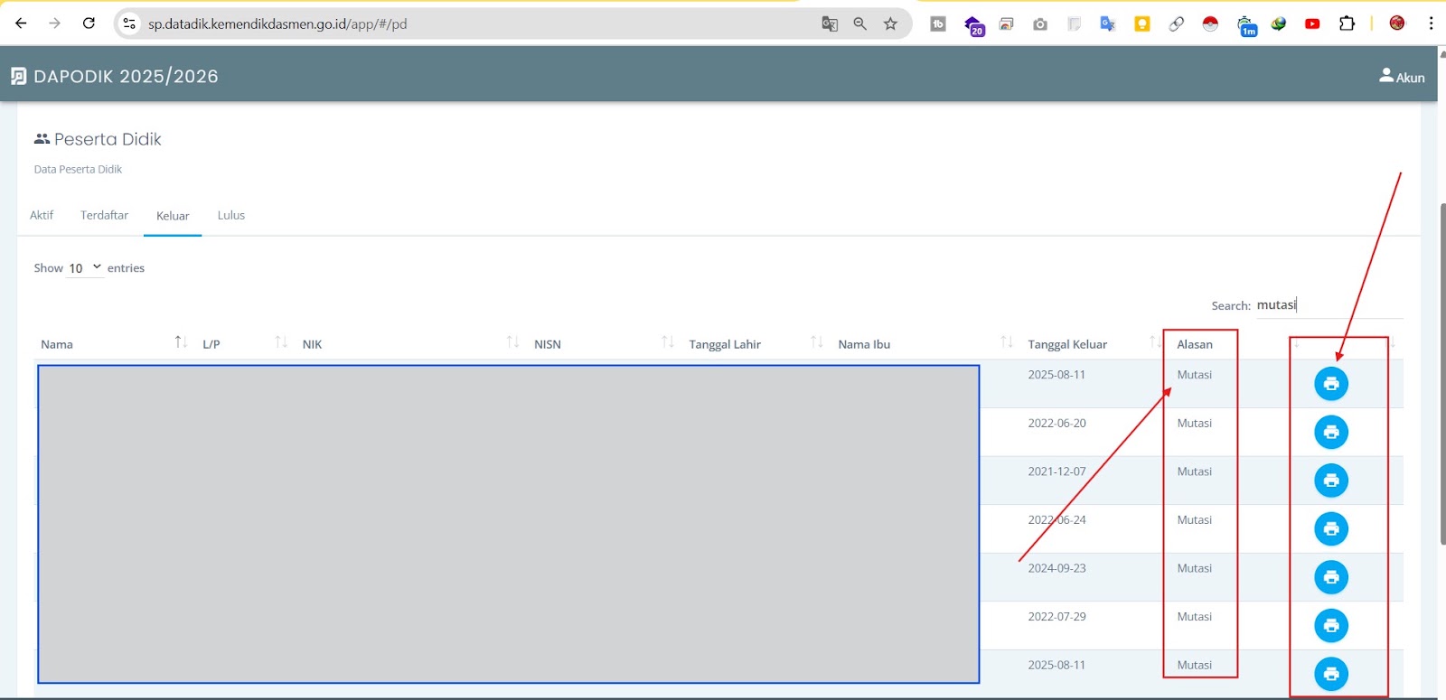The width and height of the screenshot is (1446, 700).
Task: Go back in browser history
Action: click(21, 23)
